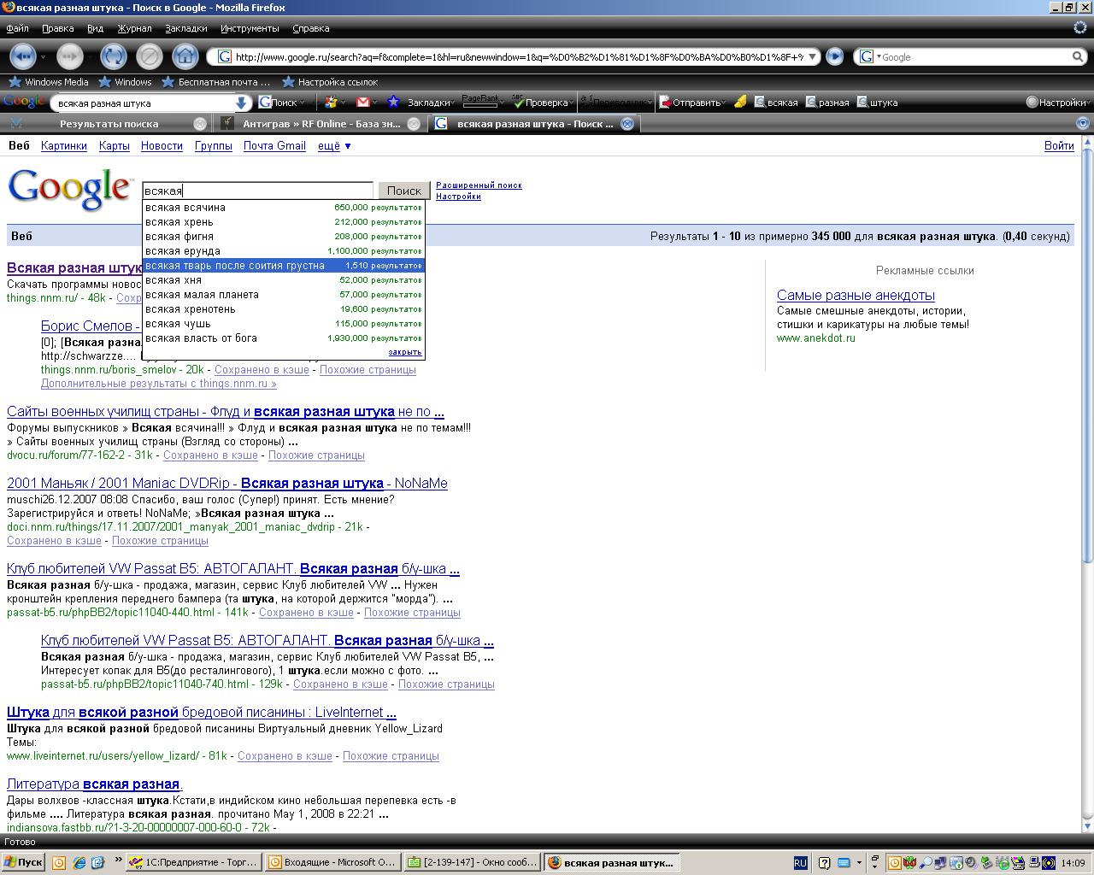The image size is (1094, 875).
Task: Switch to the Антиграв RF Online tab
Action: (321, 124)
